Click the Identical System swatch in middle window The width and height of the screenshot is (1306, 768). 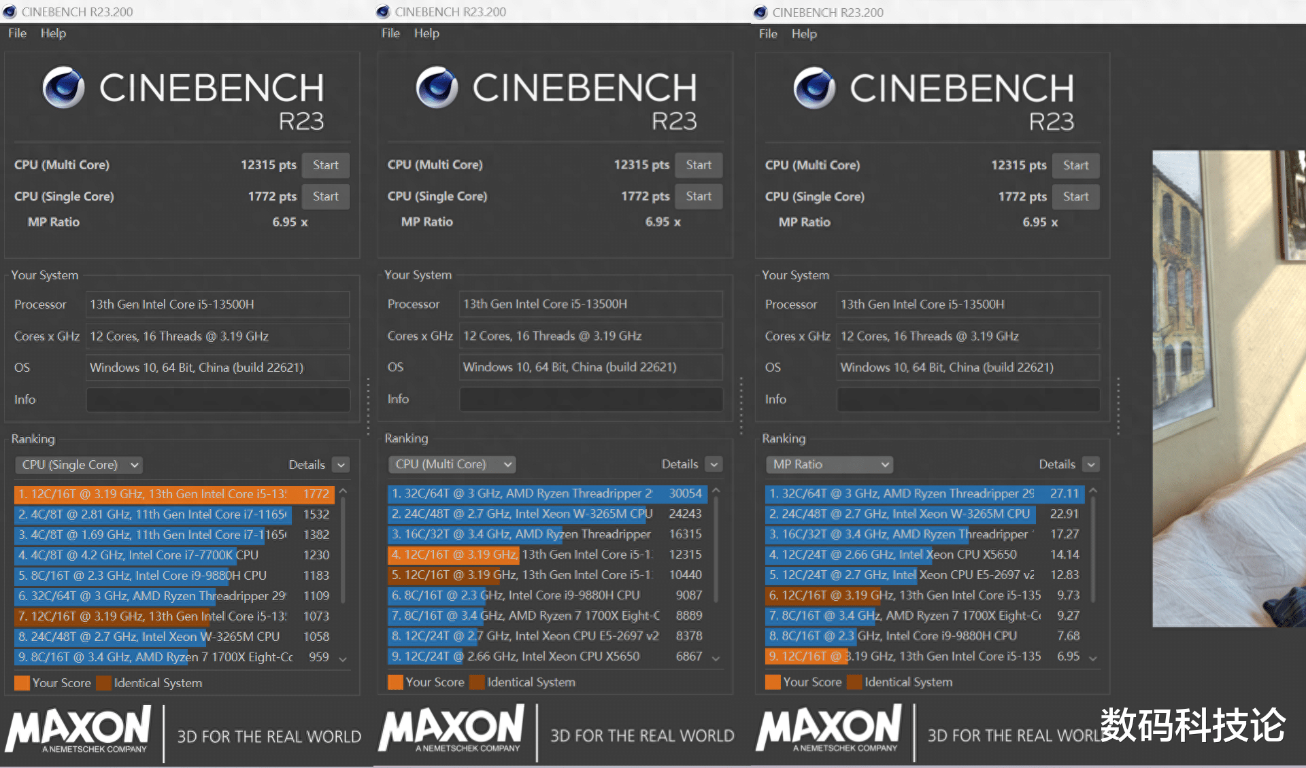(x=477, y=682)
